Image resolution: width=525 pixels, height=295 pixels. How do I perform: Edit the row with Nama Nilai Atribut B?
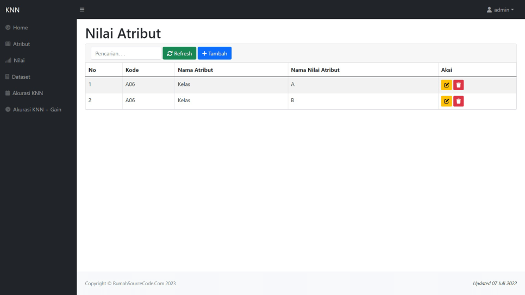click(x=446, y=101)
